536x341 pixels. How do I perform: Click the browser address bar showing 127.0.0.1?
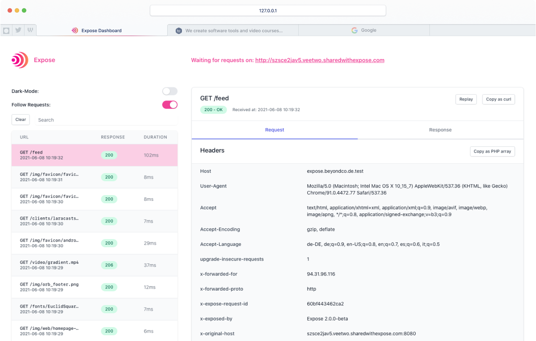click(x=268, y=10)
